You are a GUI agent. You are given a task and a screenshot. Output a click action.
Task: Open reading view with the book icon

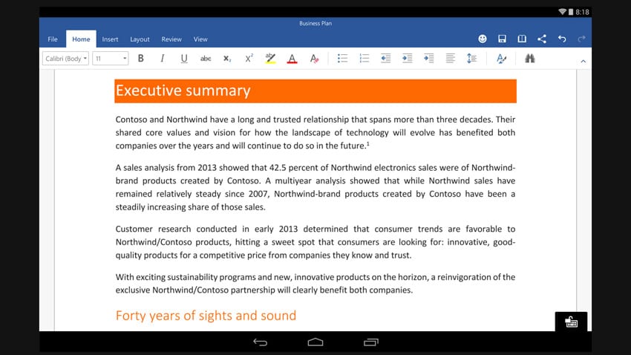[x=522, y=39]
